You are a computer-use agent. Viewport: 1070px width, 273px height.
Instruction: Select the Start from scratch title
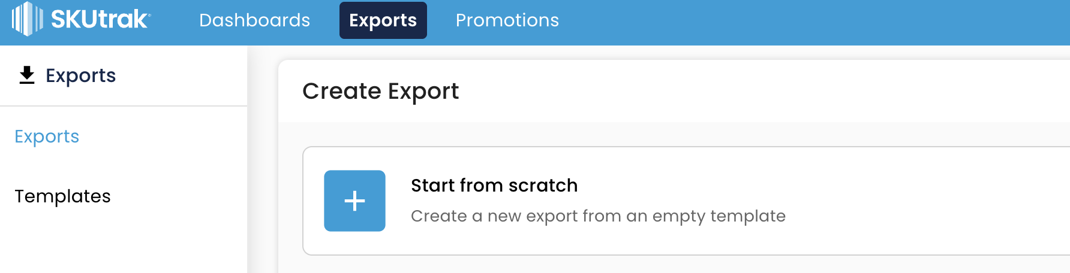pyautogui.click(x=494, y=186)
